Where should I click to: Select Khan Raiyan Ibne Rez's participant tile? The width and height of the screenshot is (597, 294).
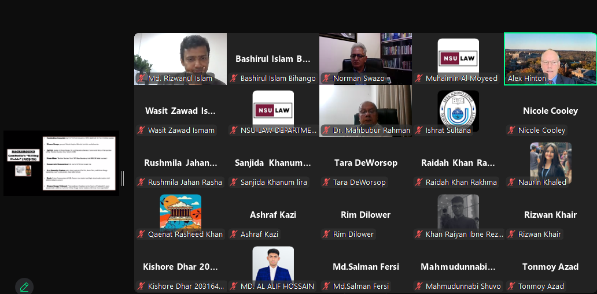[x=458, y=215]
